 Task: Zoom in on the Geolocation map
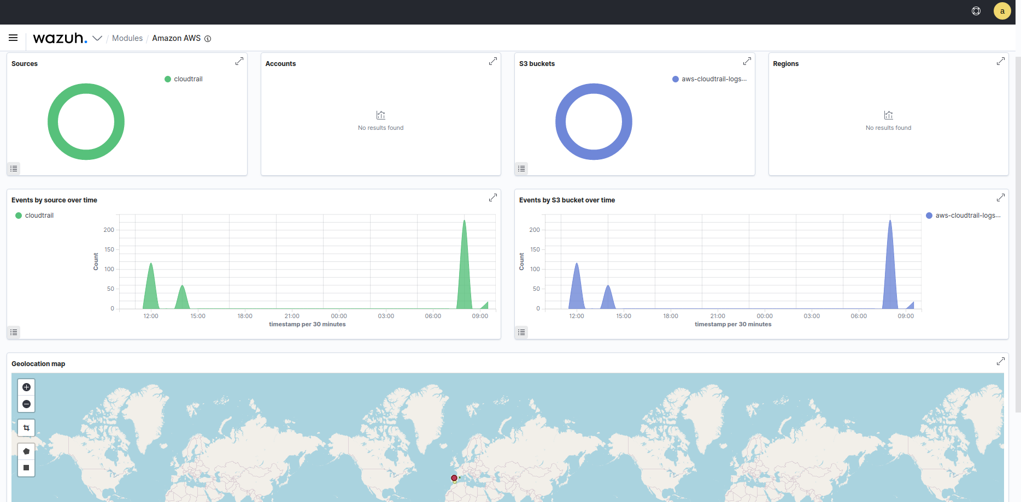tap(26, 387)
